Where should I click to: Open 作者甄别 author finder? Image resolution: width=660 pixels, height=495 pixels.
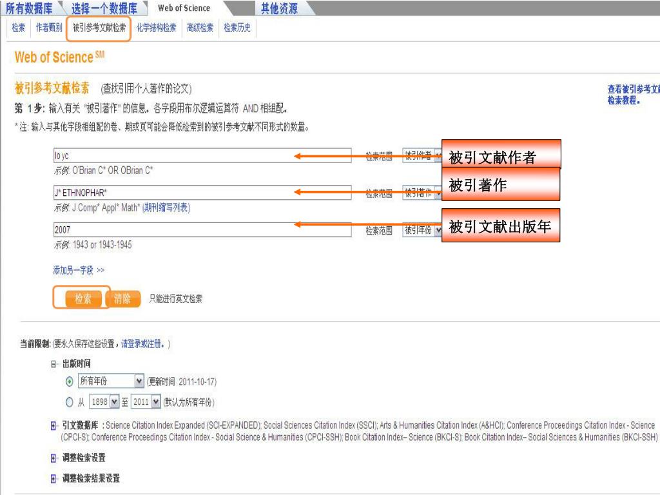tap(49, 28)
